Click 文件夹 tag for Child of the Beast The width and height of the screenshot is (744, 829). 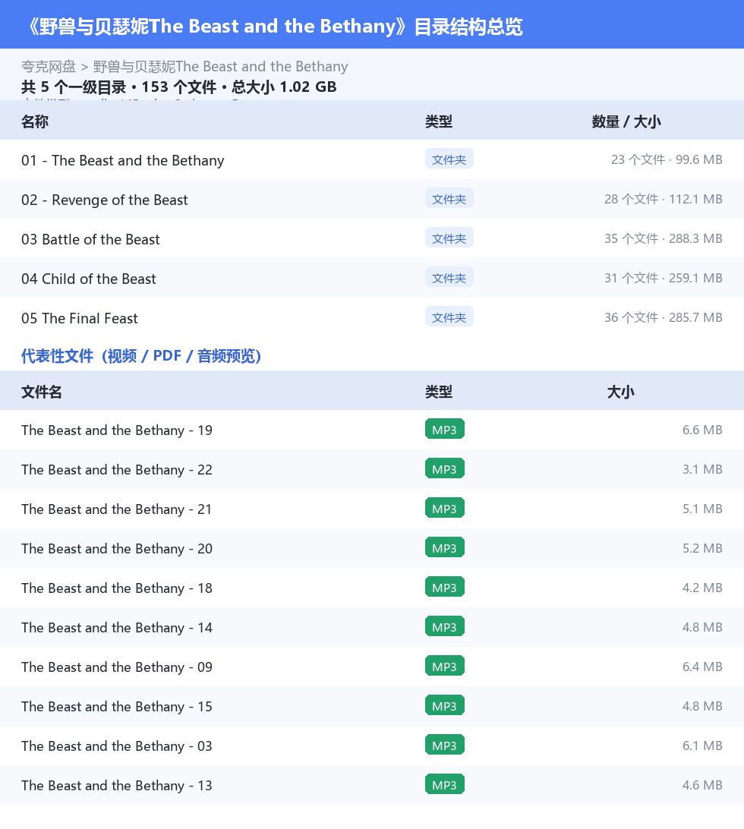tap(449, 278)
